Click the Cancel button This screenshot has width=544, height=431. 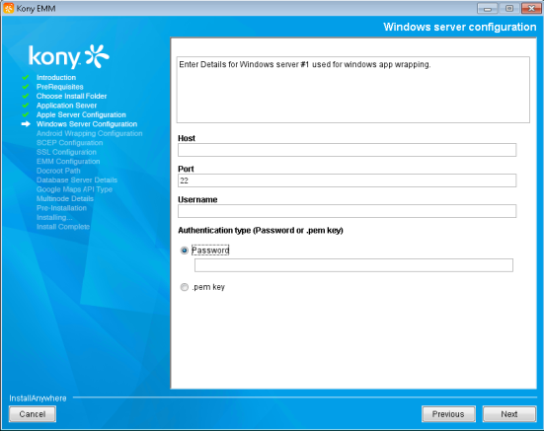tap(33, 414)
